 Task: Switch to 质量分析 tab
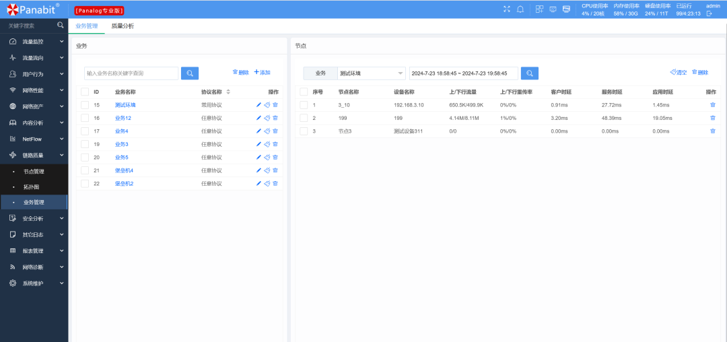coord(123,26)
